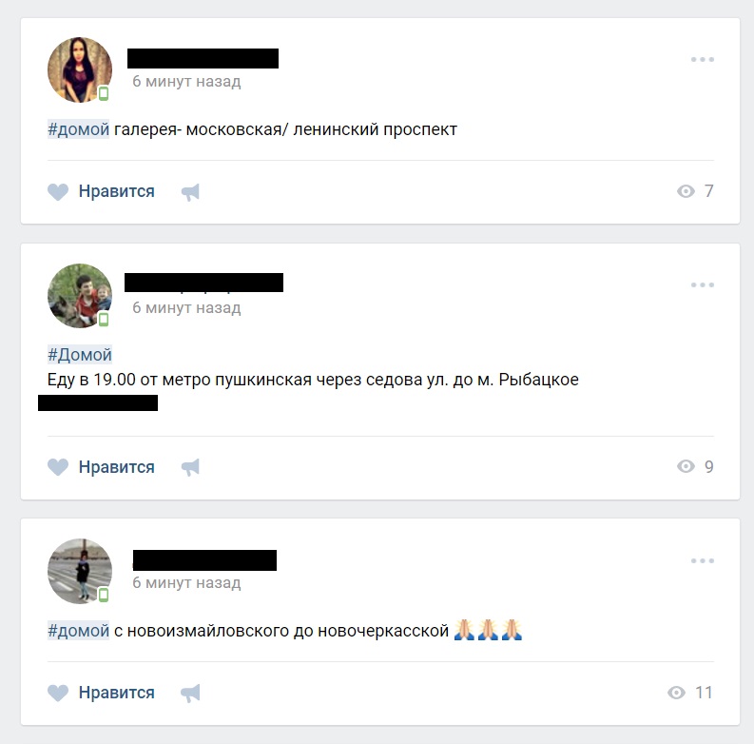Open the #Домой hashtag in second post
Screen dimensions: 754x744
(x=80, y=355)
